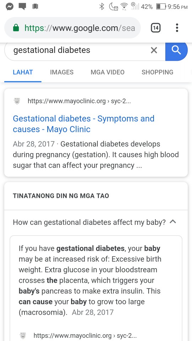Open the tab switcher showing 14 tabs
192x341 pixels.
pos(156,28)
